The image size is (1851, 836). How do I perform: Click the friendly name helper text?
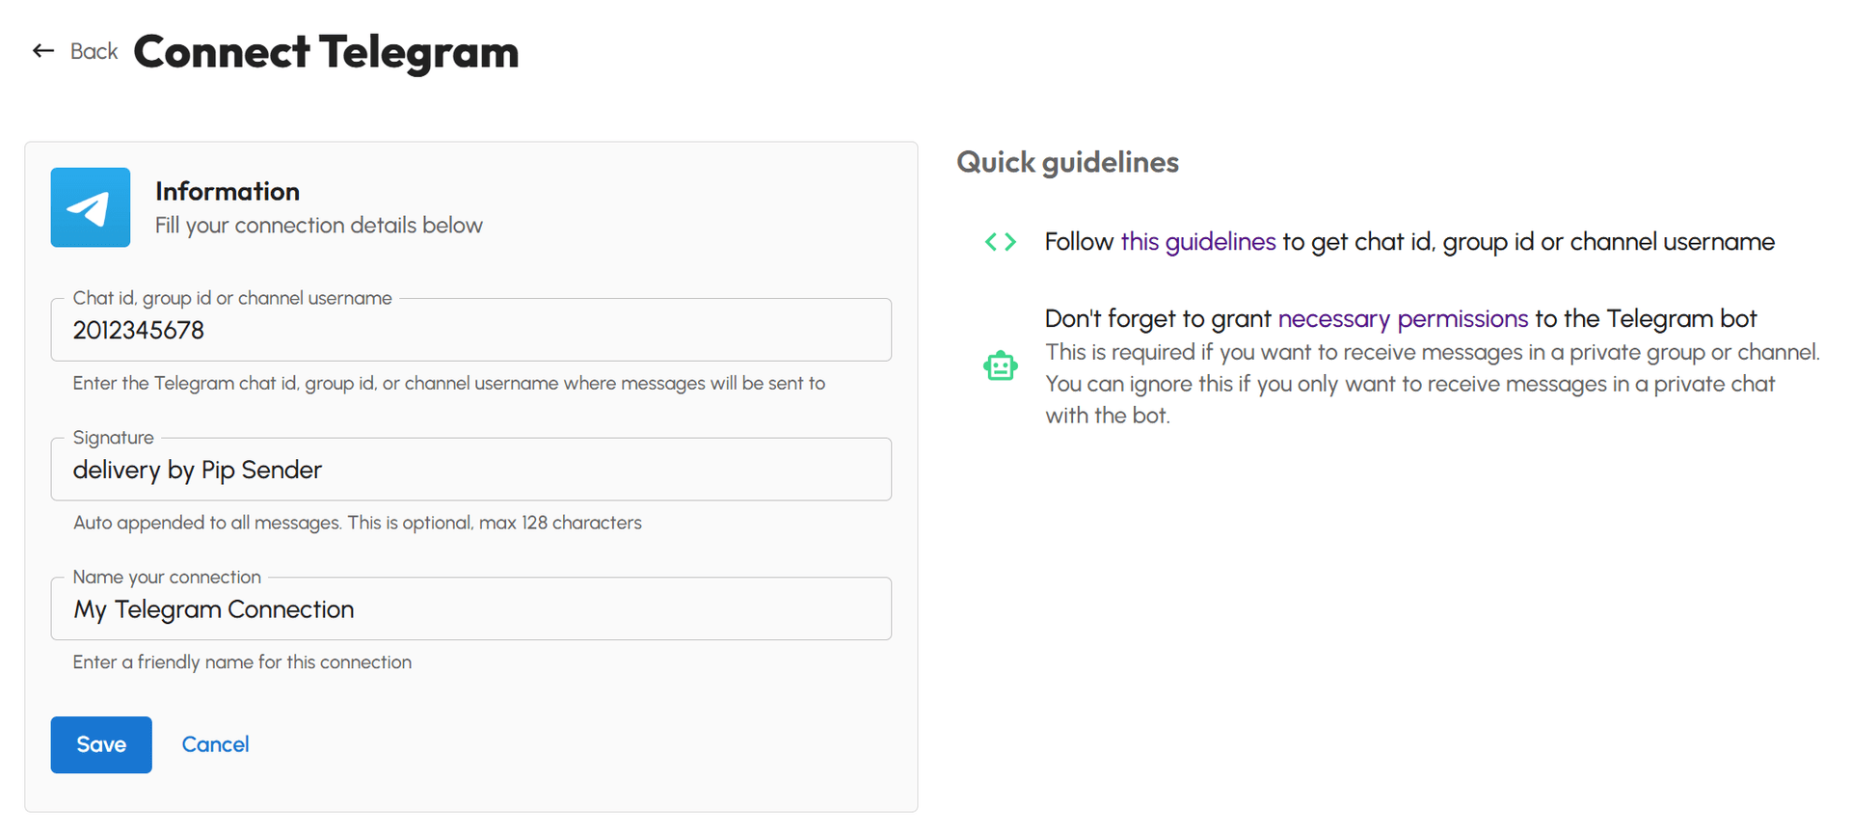pyautogui.click(x=242, y=662)
